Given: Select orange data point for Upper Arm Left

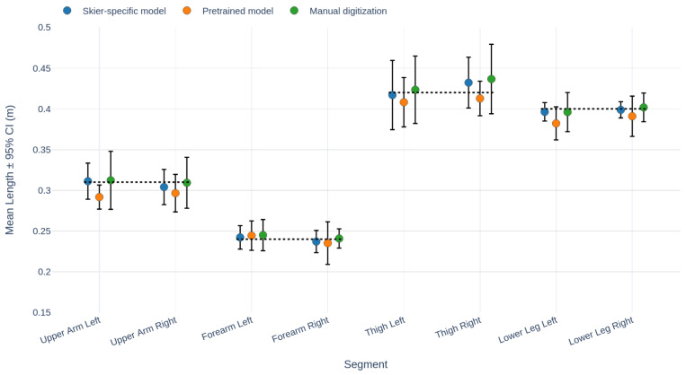Looking at the screenshot, I should [99, 197].
